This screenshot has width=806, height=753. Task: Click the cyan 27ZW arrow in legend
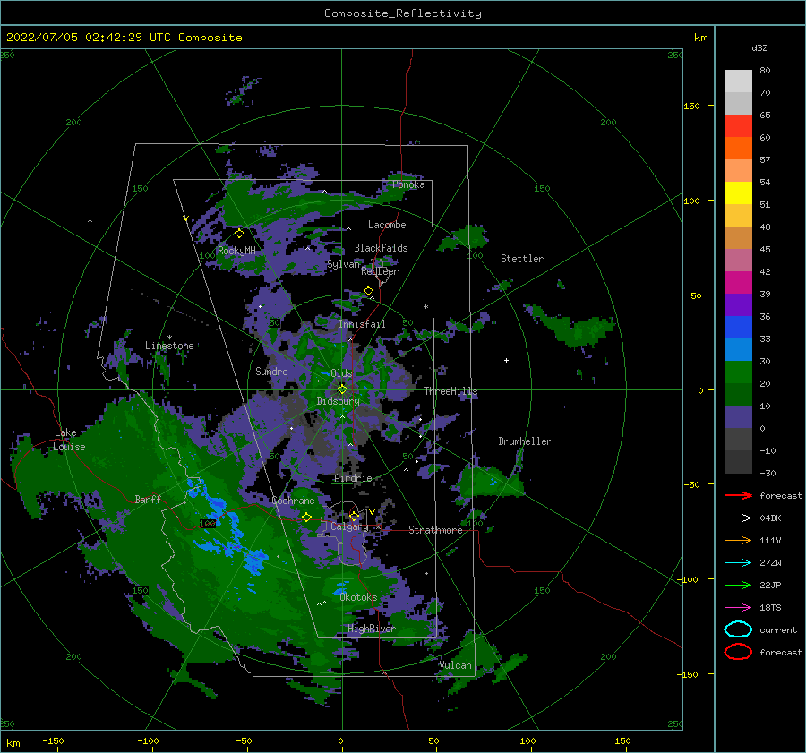(738, 563)
